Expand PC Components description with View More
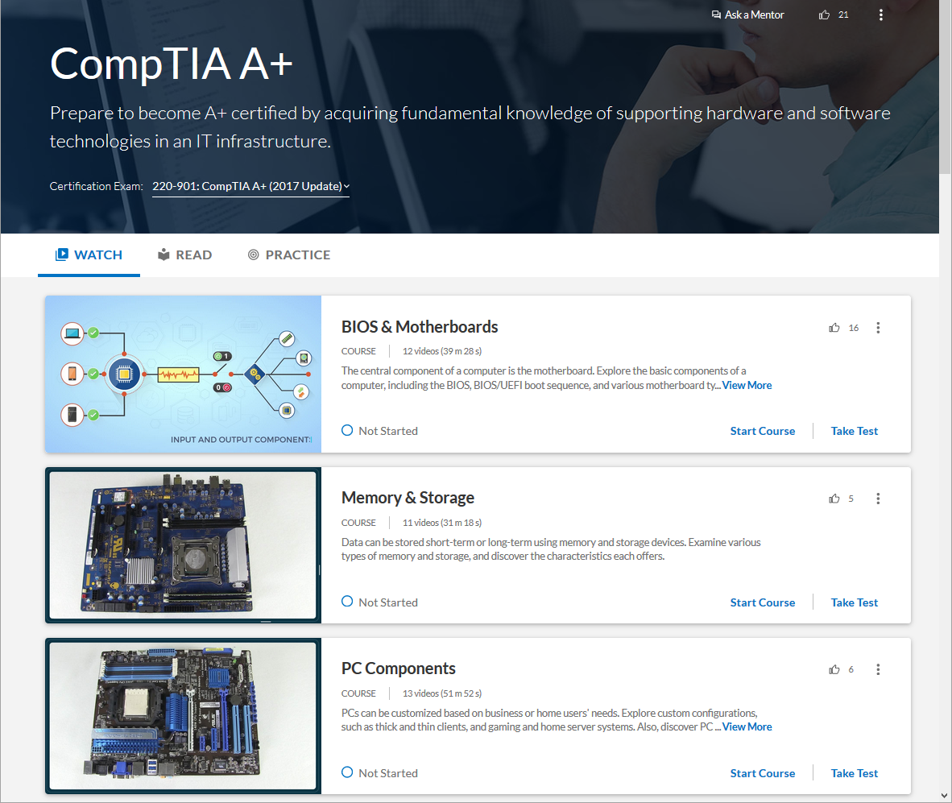The image size is (952, 803). 747,727
